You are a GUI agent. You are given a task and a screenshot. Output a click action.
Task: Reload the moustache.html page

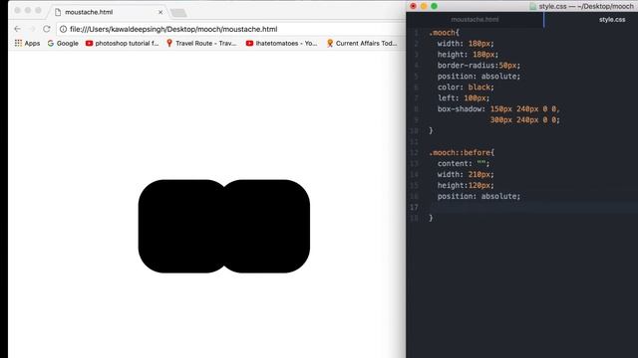(47, 29)
